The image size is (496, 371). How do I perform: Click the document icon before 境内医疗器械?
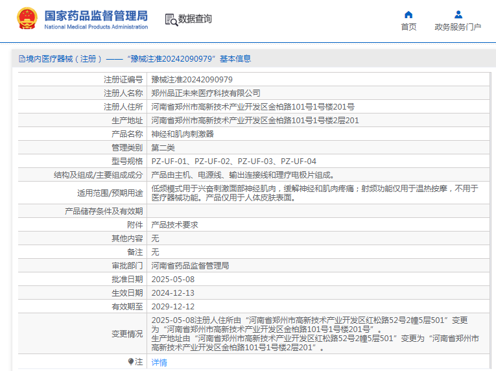pyautogui.click(x=22, y=58)
